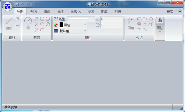The width and height of the screenshot is (185, 112).
Task: Click the line width stacked-lines icon
Action: click(56, 31)
